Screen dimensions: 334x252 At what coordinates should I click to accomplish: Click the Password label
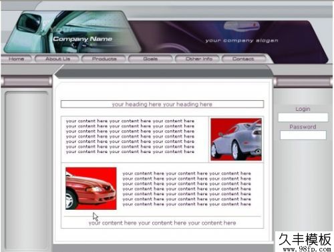click(x=303, y=127)
